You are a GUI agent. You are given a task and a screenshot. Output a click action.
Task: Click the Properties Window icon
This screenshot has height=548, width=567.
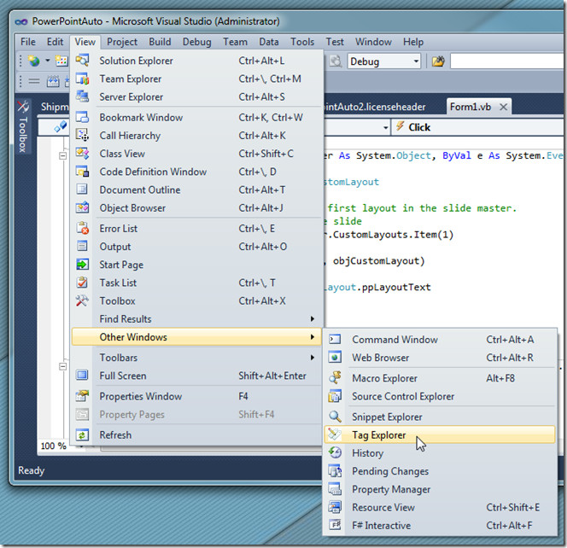click(83, 396)
